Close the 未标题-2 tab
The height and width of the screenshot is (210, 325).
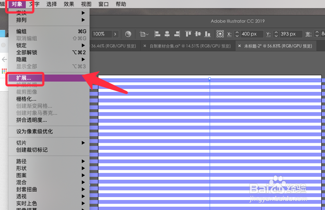pos(240,46)
